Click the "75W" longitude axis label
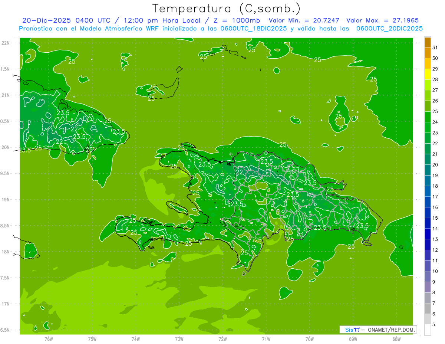This screenshot has width=445, height=344. (92, 339)
